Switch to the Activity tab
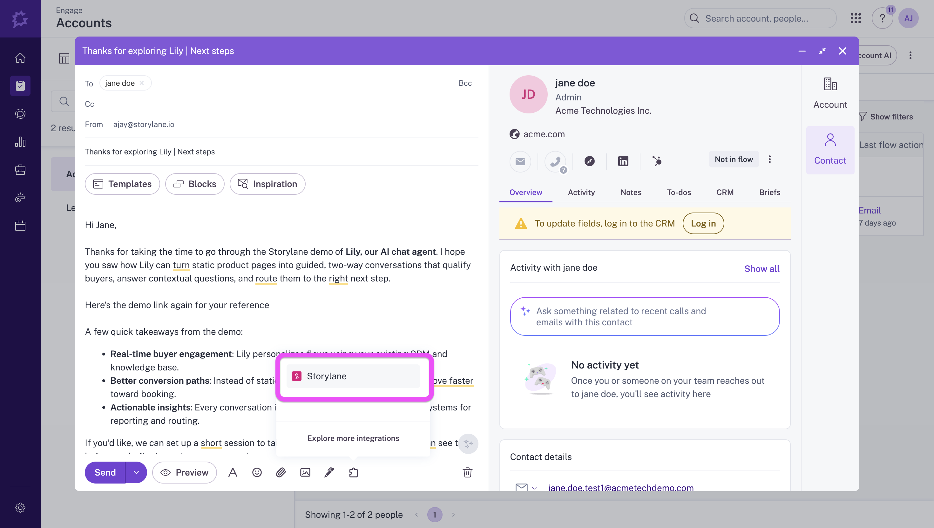 pyautogui.click(x=581, y=193)
